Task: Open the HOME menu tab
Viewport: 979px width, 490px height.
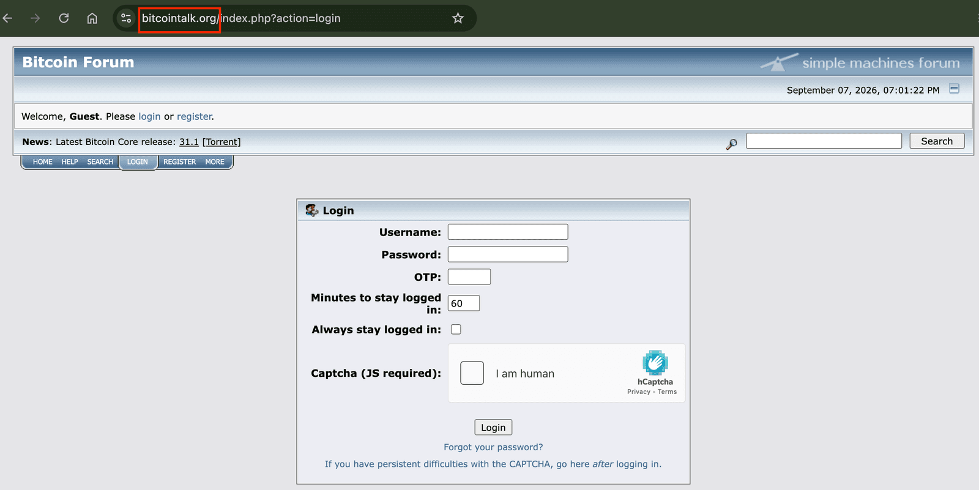Action: pyautogui.click(x=43, y=162)
